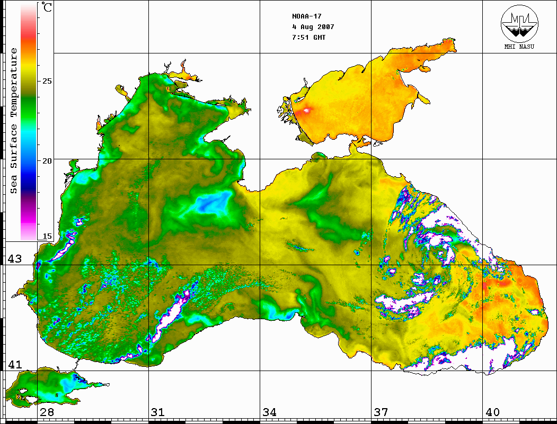Click longitude label '37'
The height and width of the screenshot is (424, 557).
tap(381, 412)
